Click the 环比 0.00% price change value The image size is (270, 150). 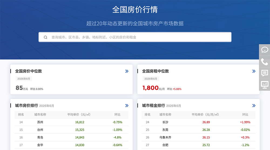coord(37,89)
